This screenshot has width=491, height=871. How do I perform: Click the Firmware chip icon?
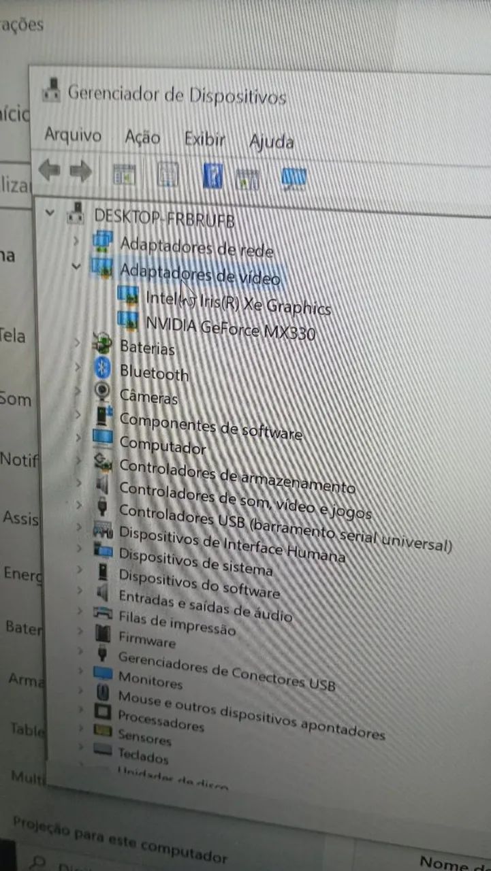(102, 634)
